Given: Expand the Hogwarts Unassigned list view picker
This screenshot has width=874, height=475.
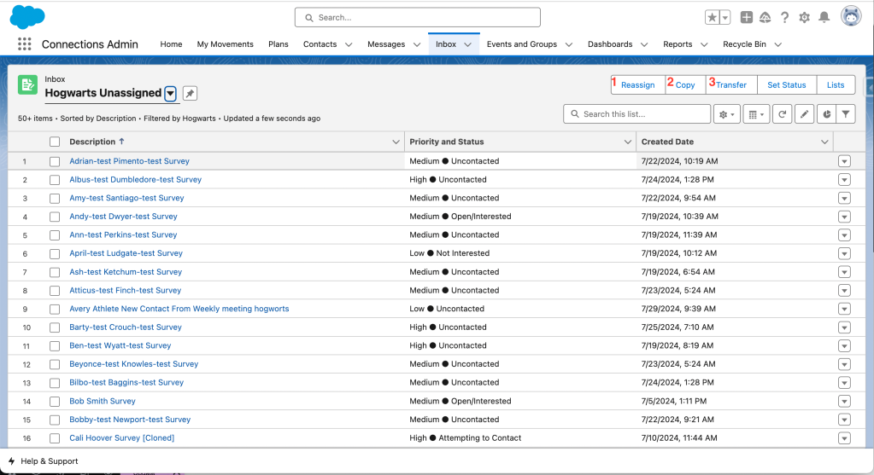Looking at the screenshot, I should (x=171, y=93).
